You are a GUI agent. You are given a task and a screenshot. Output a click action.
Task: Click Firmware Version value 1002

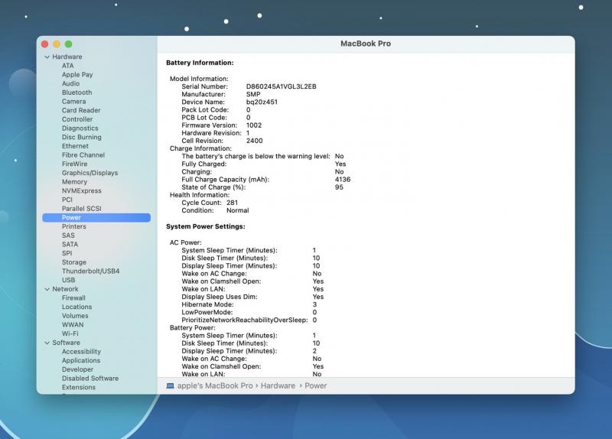254,125
